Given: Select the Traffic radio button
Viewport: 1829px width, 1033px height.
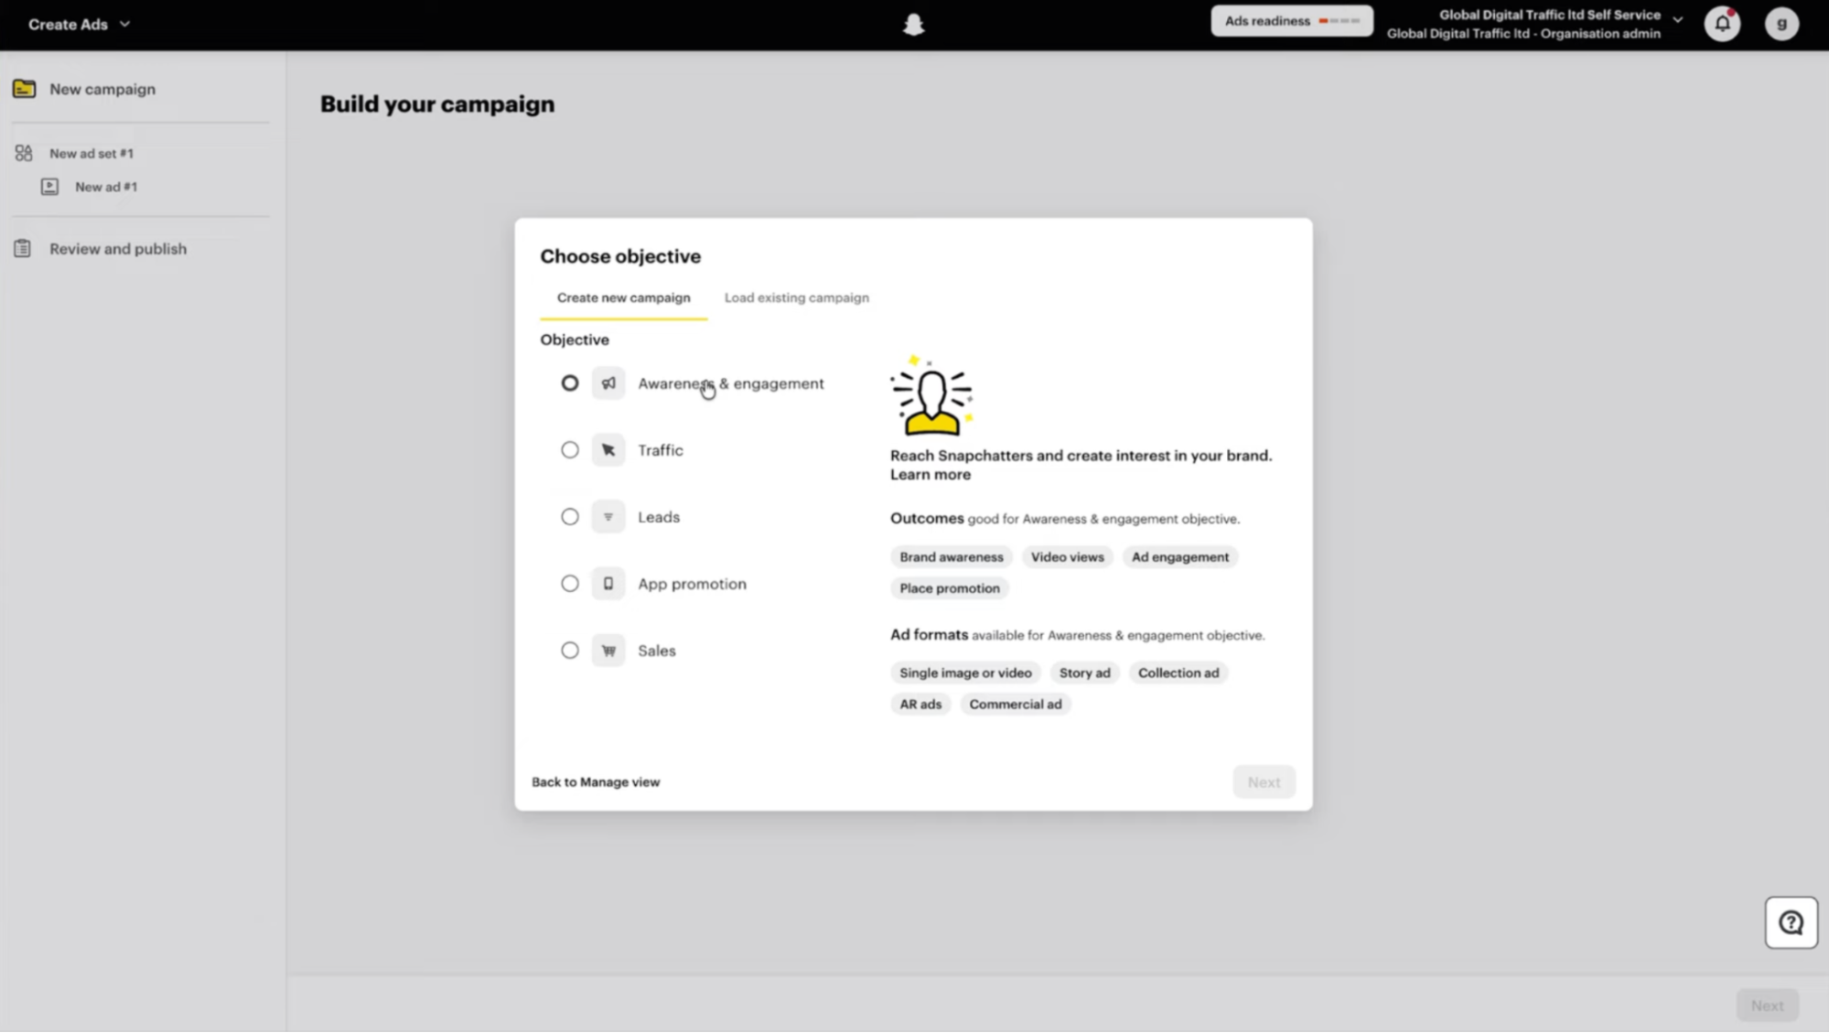Looking at the screenshot, I should point(570,450).
